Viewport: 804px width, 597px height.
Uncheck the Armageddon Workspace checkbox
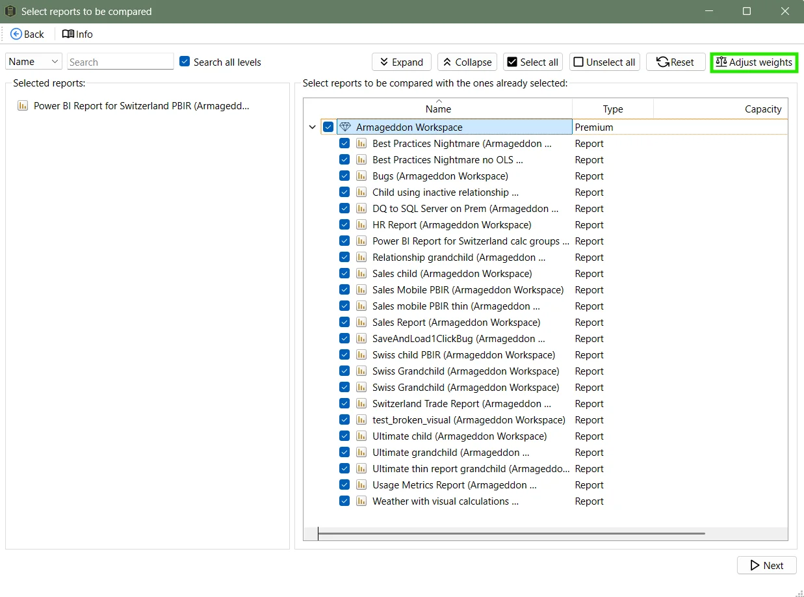coord(328,127)
